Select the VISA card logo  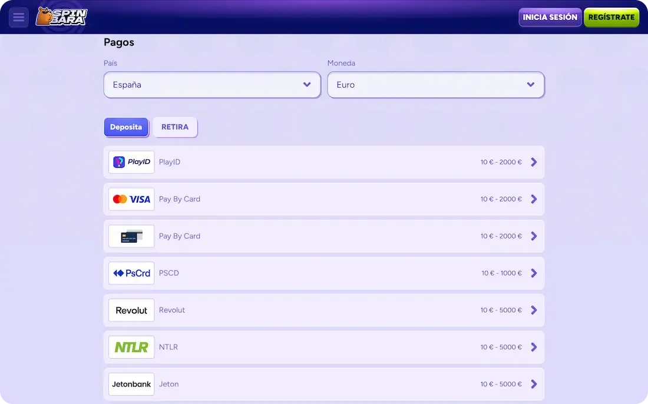pyautogui.click(x=131, y=198)
